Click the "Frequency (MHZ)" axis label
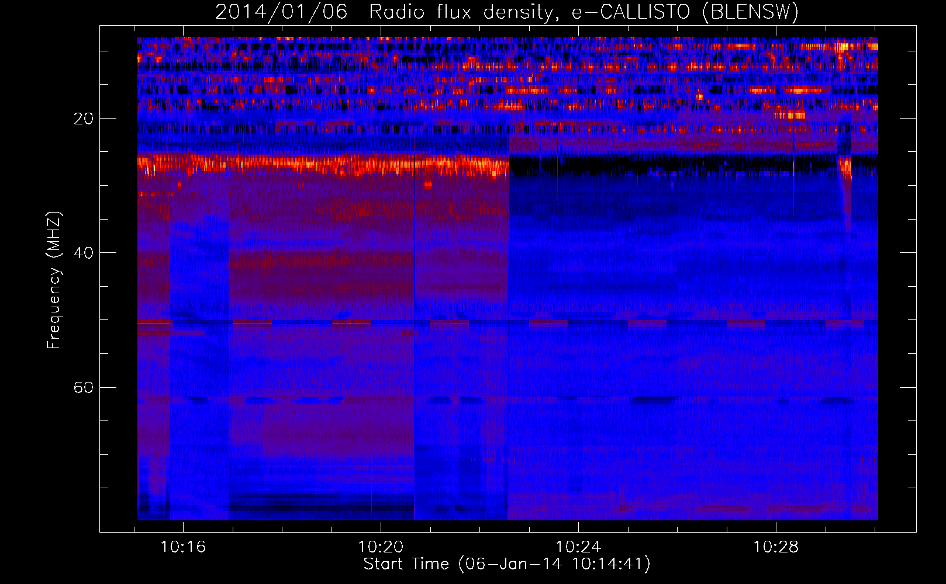This screenshot has width=946, height=584. 53,280
